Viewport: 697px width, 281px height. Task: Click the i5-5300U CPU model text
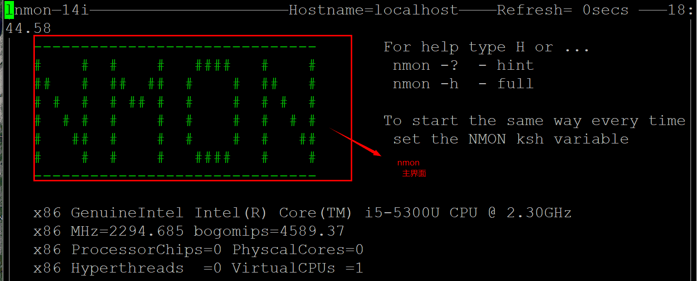point(402,213)
